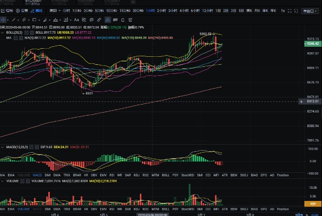The width and height of the screenshot is (322, 216).
Task: Open the settings gear button
Action: (x=22, y=11)
